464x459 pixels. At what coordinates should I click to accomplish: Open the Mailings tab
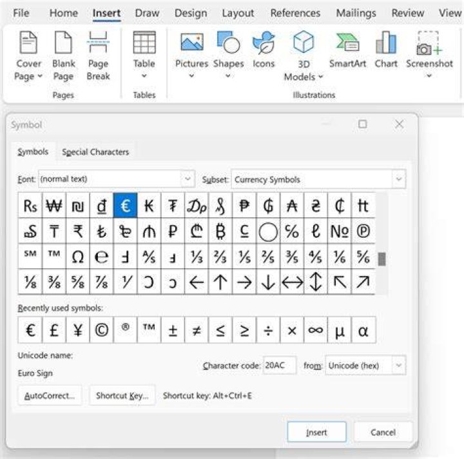coord(356,13)
